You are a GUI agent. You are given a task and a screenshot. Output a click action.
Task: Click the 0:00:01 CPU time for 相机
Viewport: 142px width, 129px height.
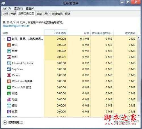tap(56, 57)
